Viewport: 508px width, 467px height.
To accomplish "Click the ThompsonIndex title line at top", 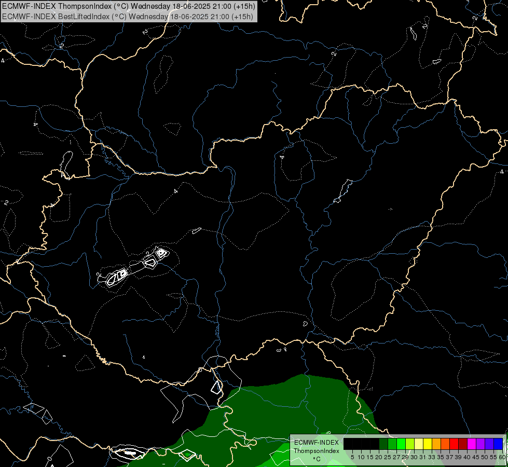I will pyautogui.click(x=129, y=6).
